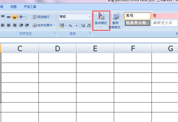
Task: Click the middle align icon
Action: [9, 17]
